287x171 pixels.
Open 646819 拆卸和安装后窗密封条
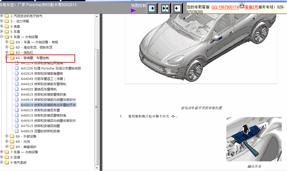point(44,115)
